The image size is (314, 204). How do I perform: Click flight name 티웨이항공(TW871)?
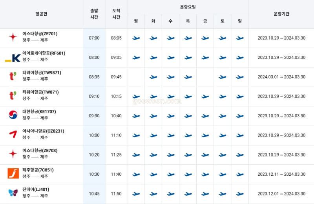tap(40, 92)
